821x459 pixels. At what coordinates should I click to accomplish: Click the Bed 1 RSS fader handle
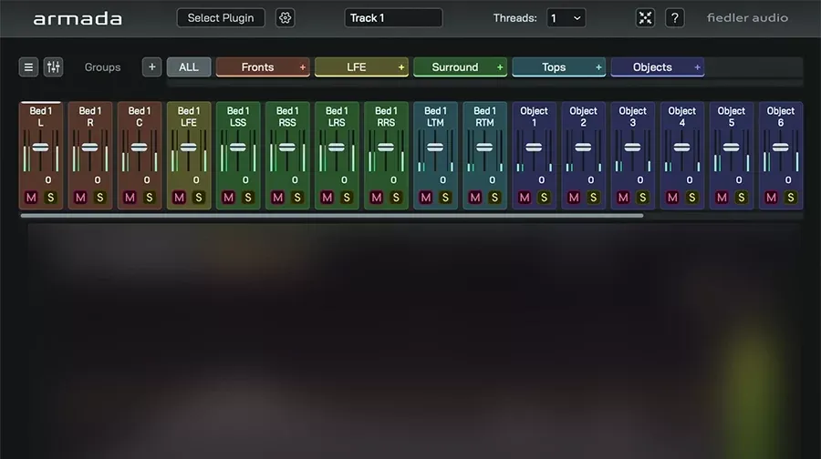(x=287, y=148)
